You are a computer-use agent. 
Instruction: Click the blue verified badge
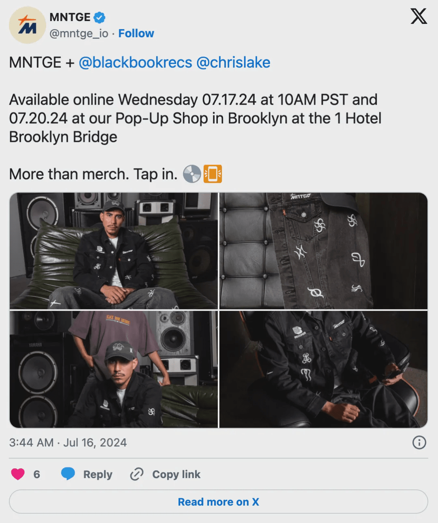coord(99,17)
